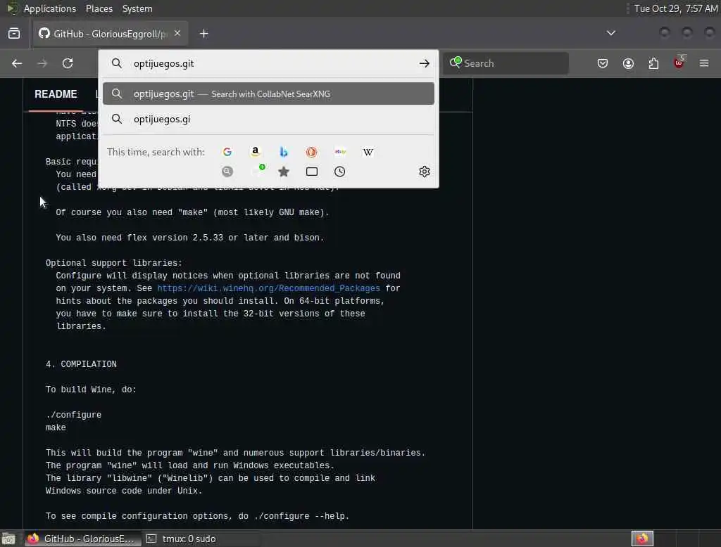Screen dimensions: 721x547
Task: Pick the gray magnifier SearXNG engine icon
Action: click(227, 172)
